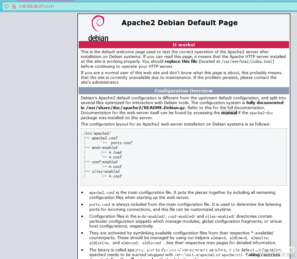
Task: Click a2dissite helper name
Action: coord(99,243)
